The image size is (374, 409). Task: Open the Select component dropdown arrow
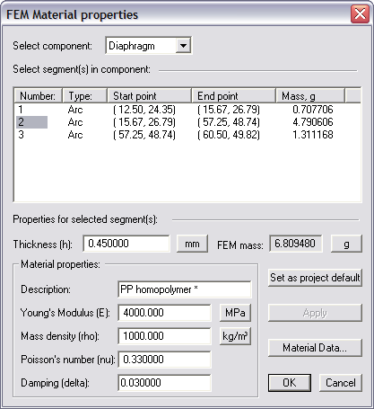(x=183, y=46)
